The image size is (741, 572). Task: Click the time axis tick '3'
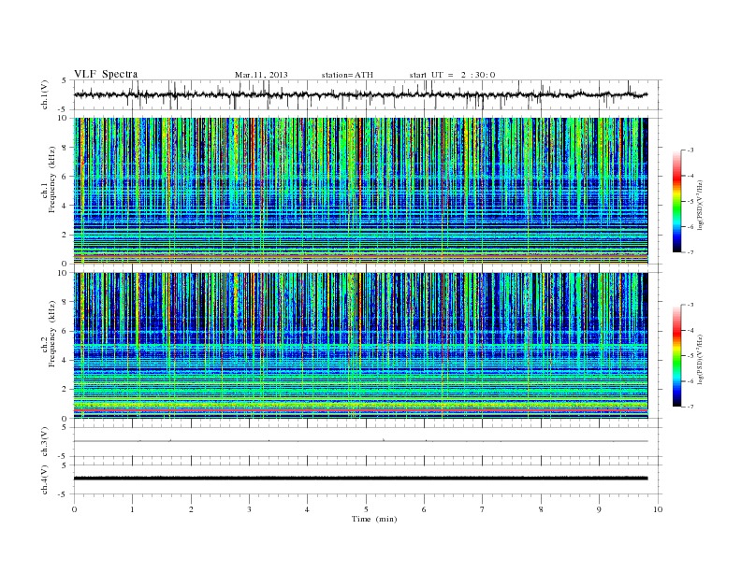coord(249,509)
